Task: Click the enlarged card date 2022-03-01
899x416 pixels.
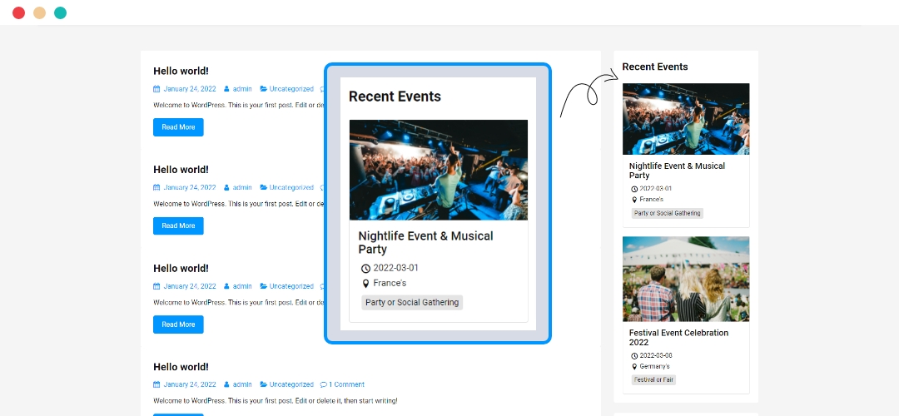Action: [395, 268]
